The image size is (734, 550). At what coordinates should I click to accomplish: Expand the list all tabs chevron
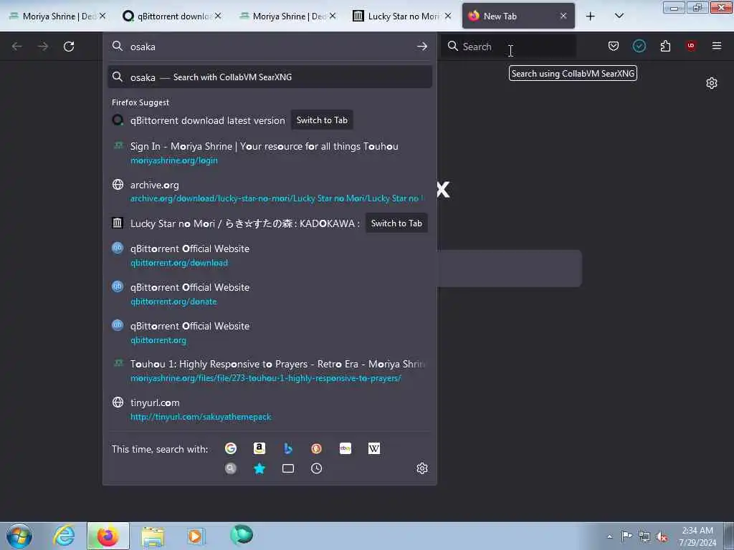click(619, 16)
